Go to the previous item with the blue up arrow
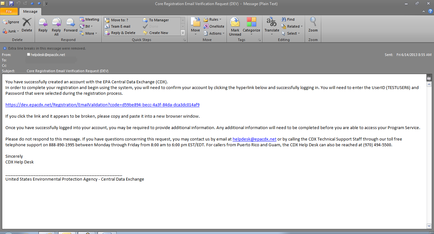The image size is (434, 234). pyautogui.click(x=32, y=3)
